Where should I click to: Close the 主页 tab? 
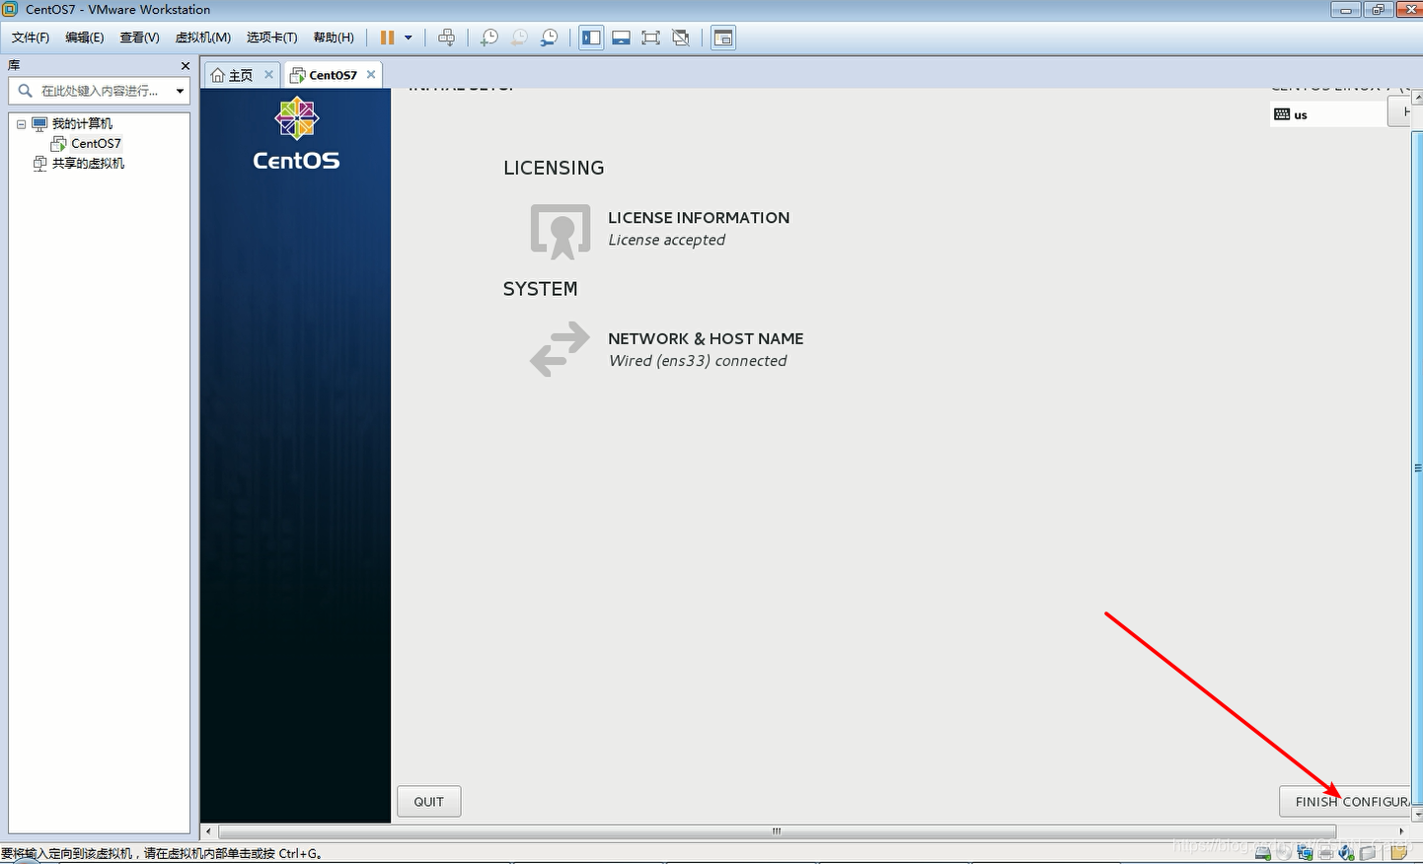[268, 74]
